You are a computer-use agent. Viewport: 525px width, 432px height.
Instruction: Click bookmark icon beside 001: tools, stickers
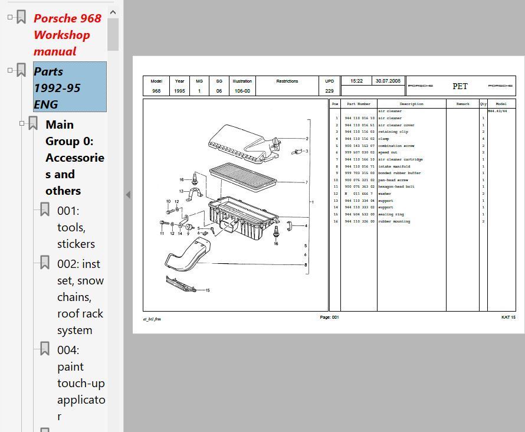pyautogui.click(x=44, y=210)
